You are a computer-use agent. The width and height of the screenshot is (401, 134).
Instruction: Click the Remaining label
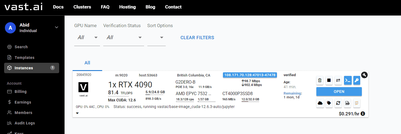(x=293, y=93)
